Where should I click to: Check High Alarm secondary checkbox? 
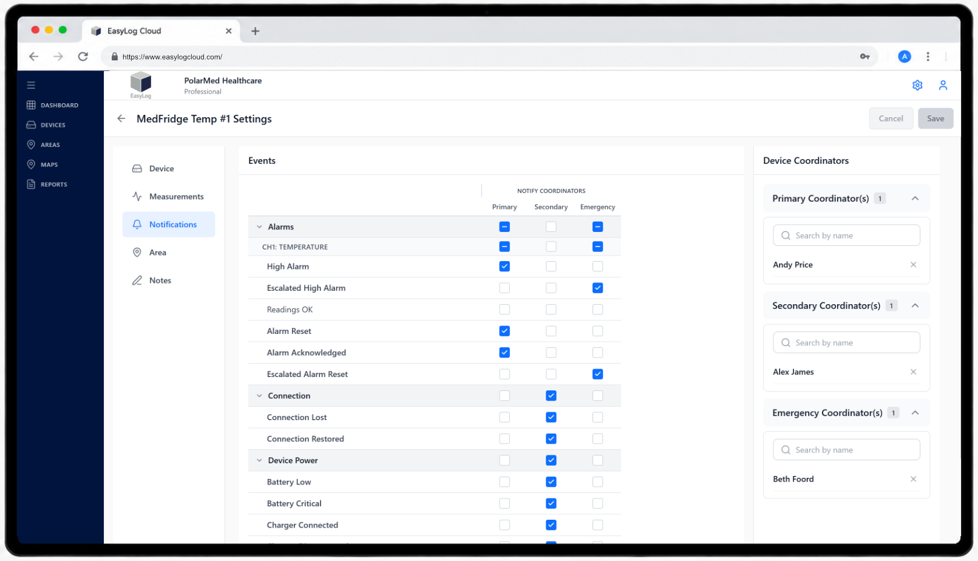(x=551, y=267)
